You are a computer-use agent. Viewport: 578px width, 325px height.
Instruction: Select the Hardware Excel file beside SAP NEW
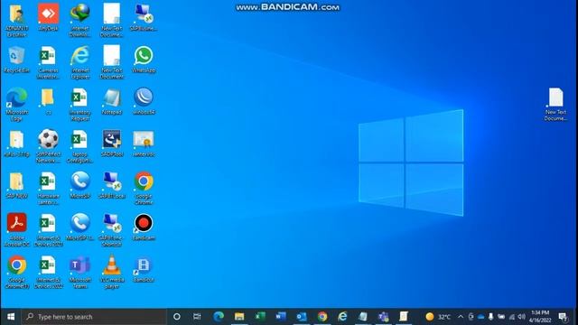pos(48,188)
